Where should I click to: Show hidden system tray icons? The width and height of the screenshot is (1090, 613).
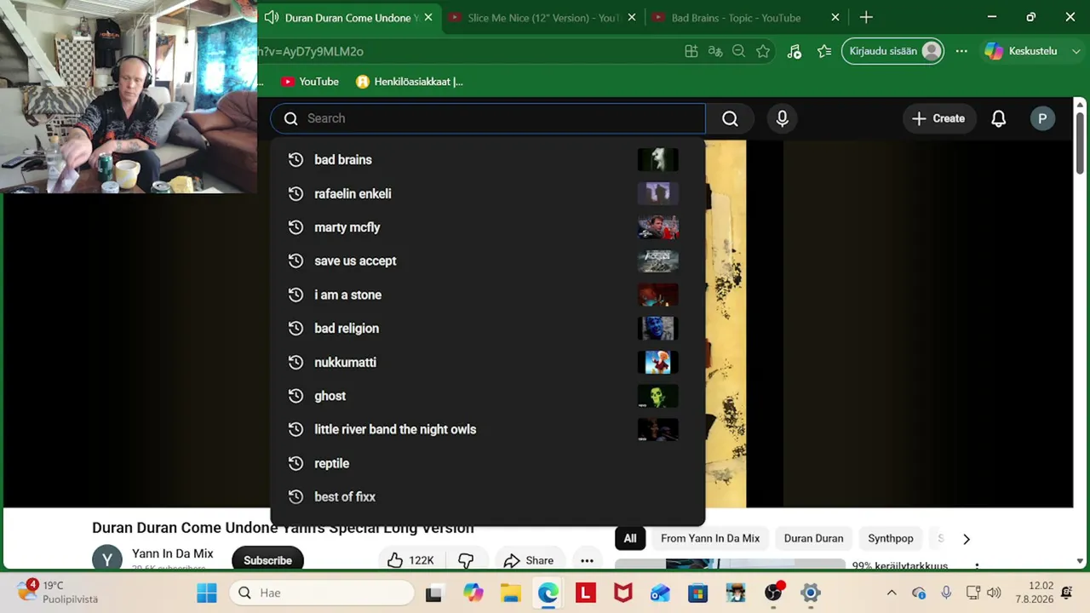pos(892,593)
